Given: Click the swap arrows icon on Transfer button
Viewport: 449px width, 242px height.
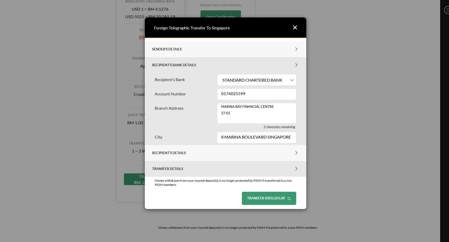Looking at the screenshot, I should (289, 198).
